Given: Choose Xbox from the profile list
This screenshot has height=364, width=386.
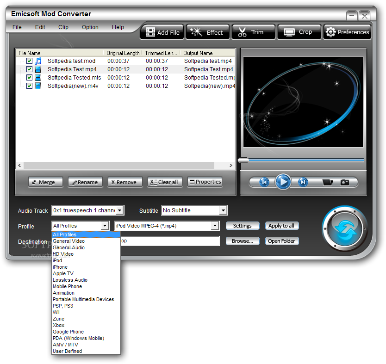Looking at the screenshot, I should click(x=86, y=326).
